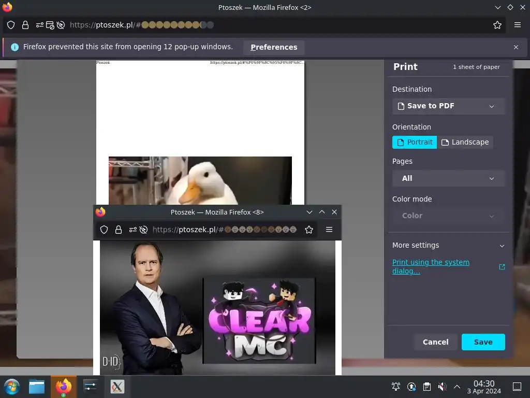
Task: Click the updates icon in system tray
Action: (x=411, y=387)
